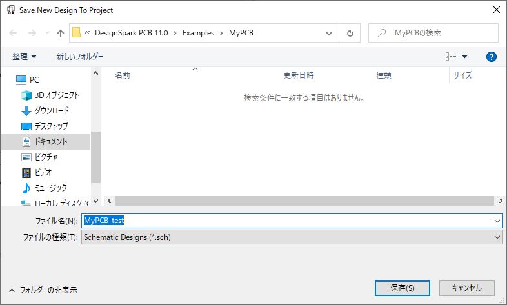The width and height of the screenshot is (507, 305).
Task: Collapse folders with フォルダーの非表示
Action: point(43,290)
